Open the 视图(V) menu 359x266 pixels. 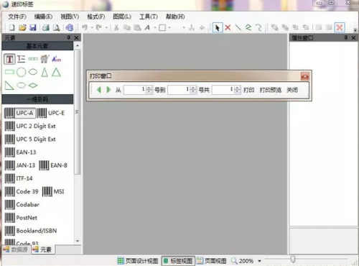[70, 17]
